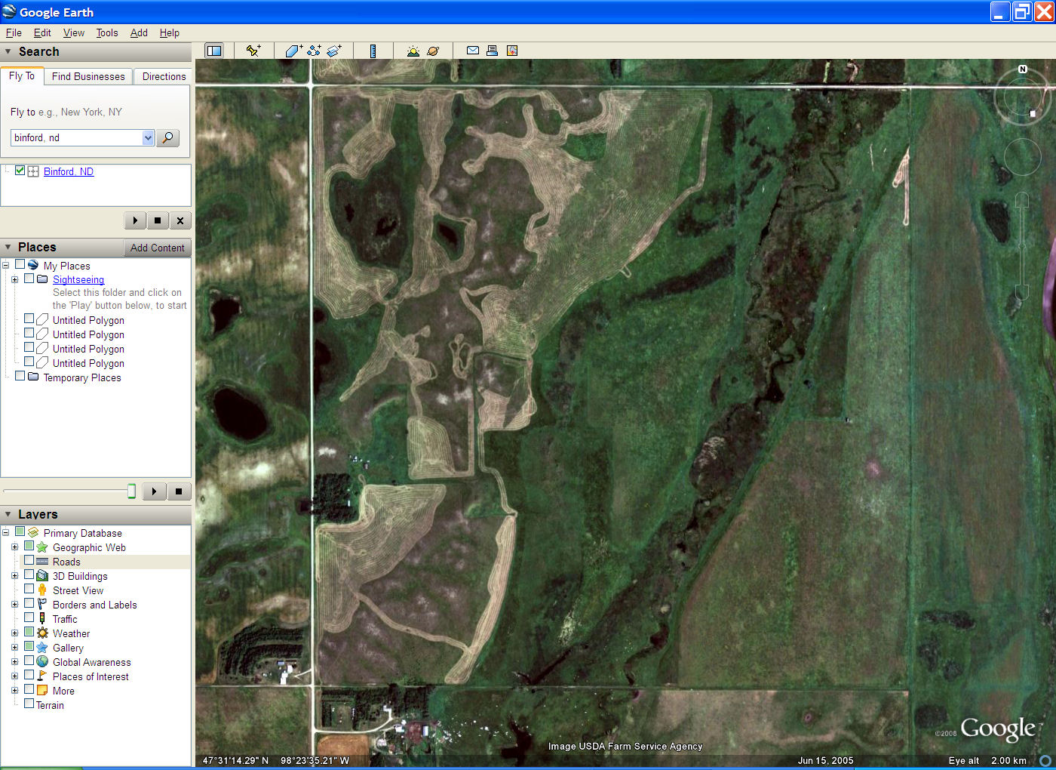Enable the Roads layer
The width and height of the screenshot is (1056, 770).
pyautogui.click(x=29, y=560)
